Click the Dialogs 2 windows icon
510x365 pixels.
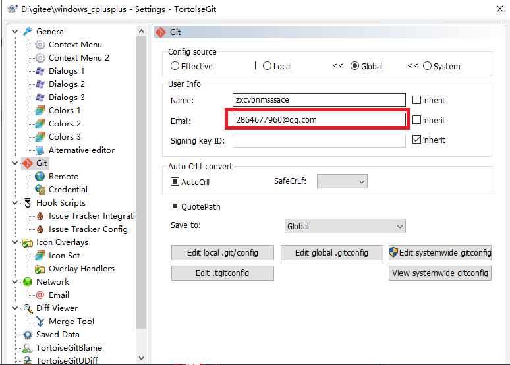[x=40, y=84]
